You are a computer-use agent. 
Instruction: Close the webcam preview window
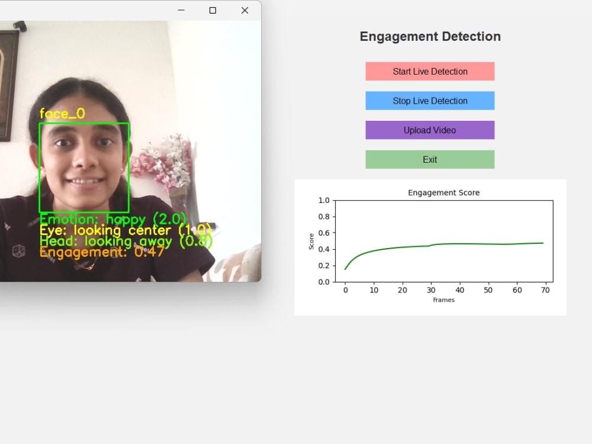pyautogui.click(x=244, y=10)
